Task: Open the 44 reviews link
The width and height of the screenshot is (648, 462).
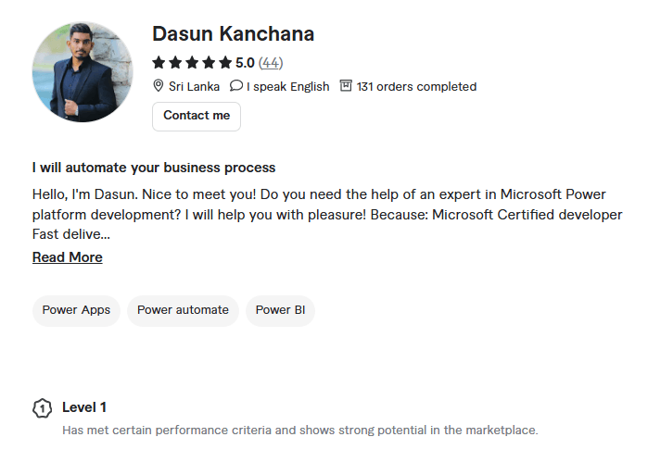Action: pos(271,63)
